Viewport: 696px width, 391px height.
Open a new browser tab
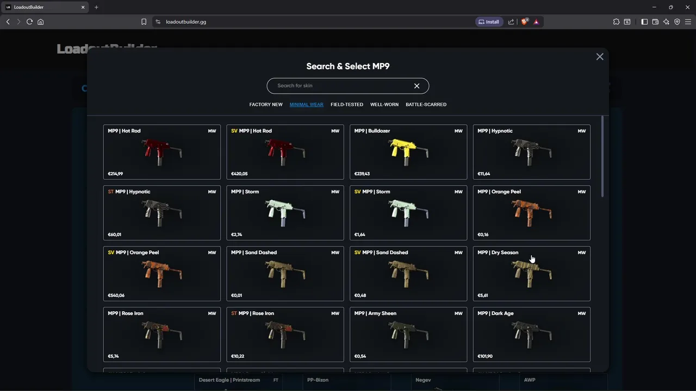96,7
